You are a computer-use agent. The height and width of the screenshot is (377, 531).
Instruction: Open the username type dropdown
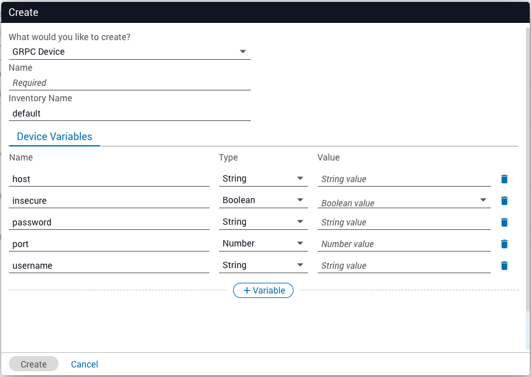click(264, 266)
